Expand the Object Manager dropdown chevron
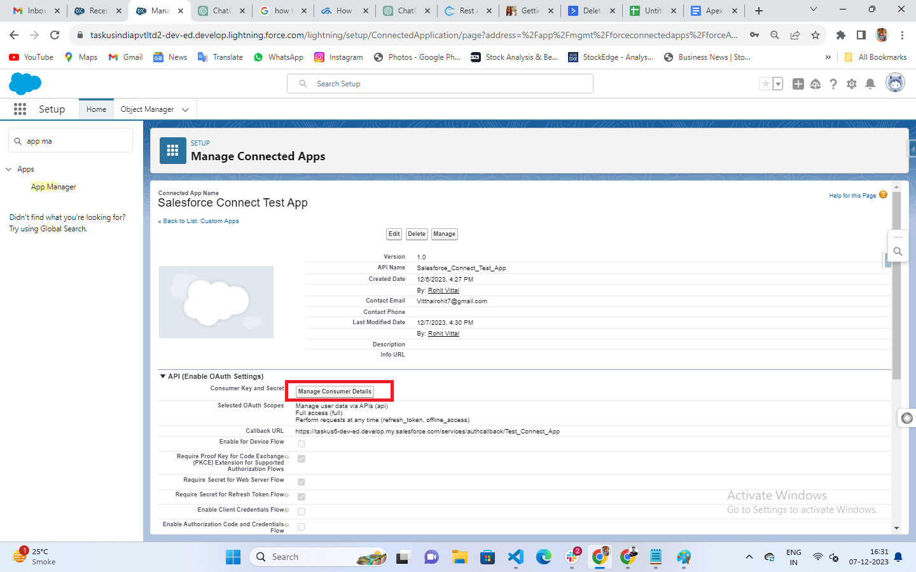 click(185, 109)
